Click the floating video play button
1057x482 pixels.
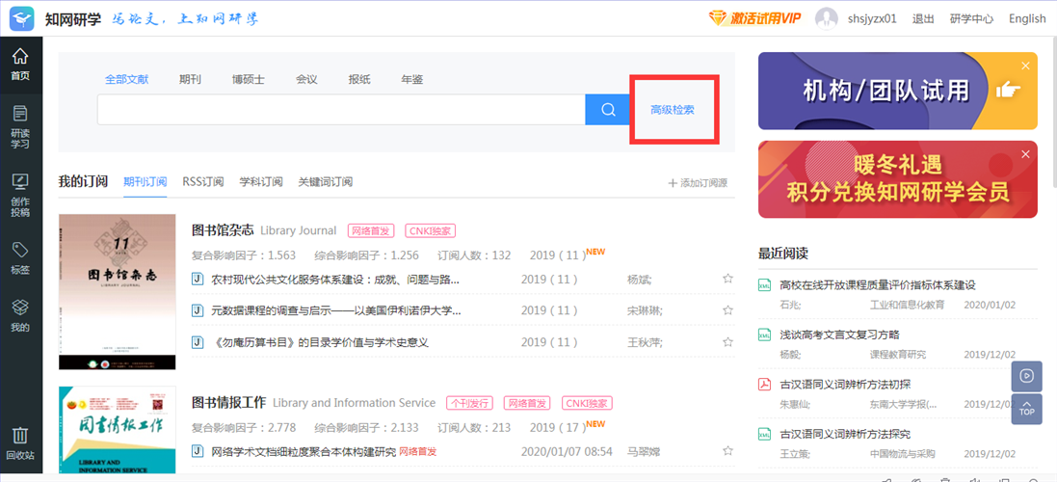coord(1027,376)
